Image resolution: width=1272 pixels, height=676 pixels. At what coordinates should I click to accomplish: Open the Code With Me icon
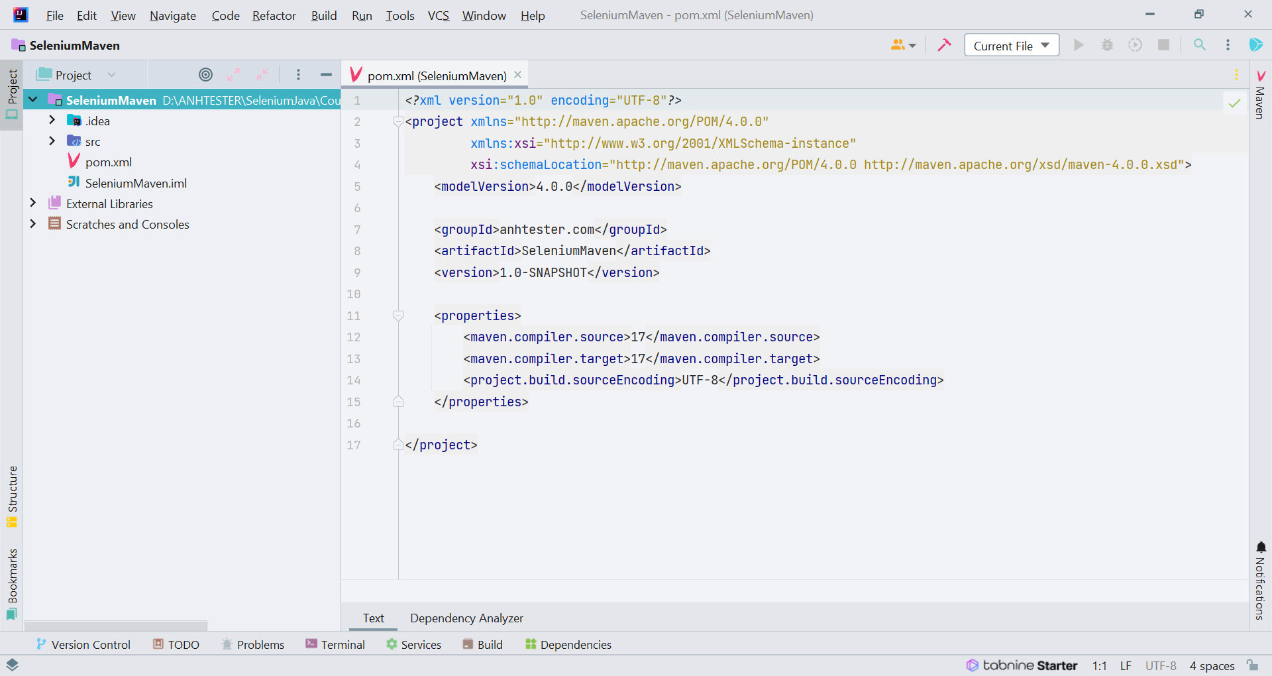click(903, 45)
